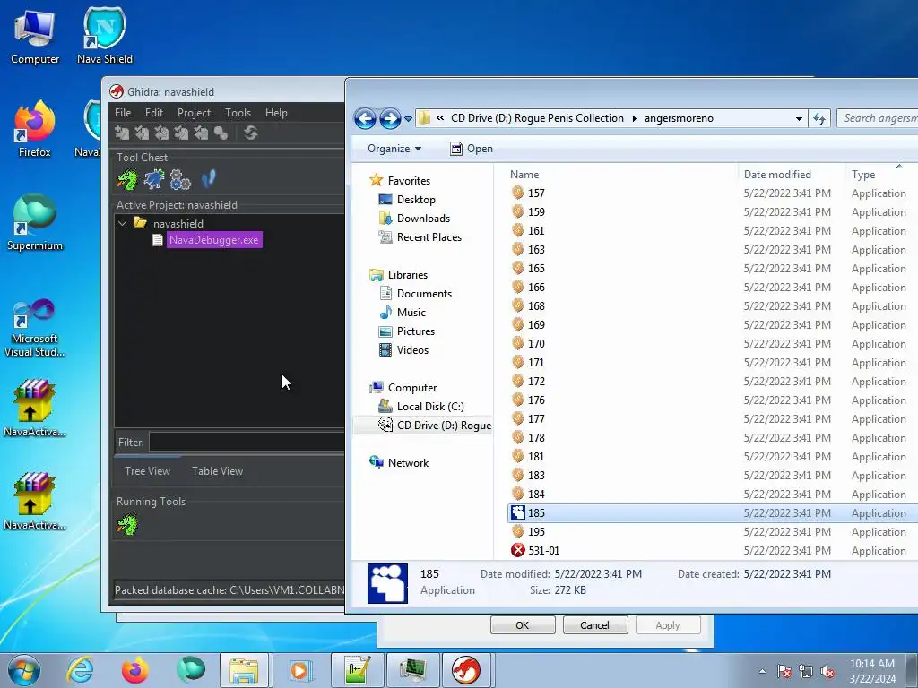Open Microsoft Visual Studio desktop shortcut
The width and height of the screenshot is (918, 688).
(35, 328)
